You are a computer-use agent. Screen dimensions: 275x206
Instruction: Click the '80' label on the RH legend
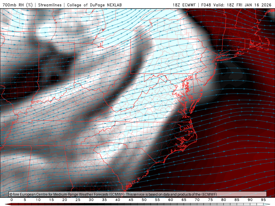(224, 200)
